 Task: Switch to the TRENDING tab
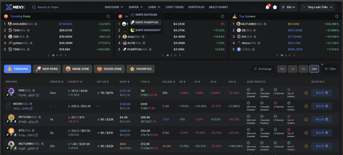coord(17,69)
